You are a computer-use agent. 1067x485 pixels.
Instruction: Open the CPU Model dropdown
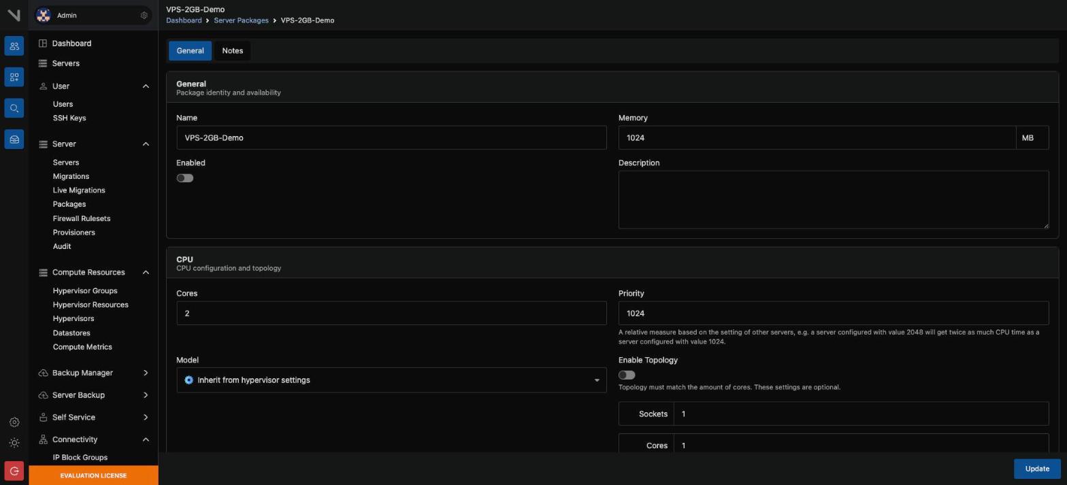pyautogui.click(x=391, y=380)
